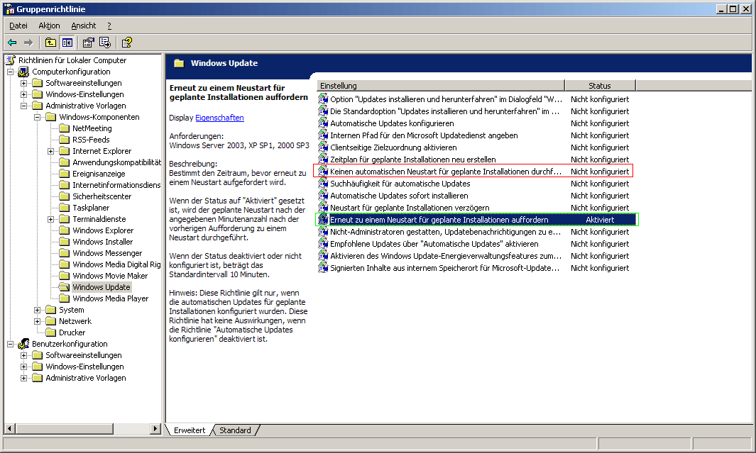Click the Export list toolbar icon
The width and height of the screenshot is (756, 453).
(x=104, y=43)
